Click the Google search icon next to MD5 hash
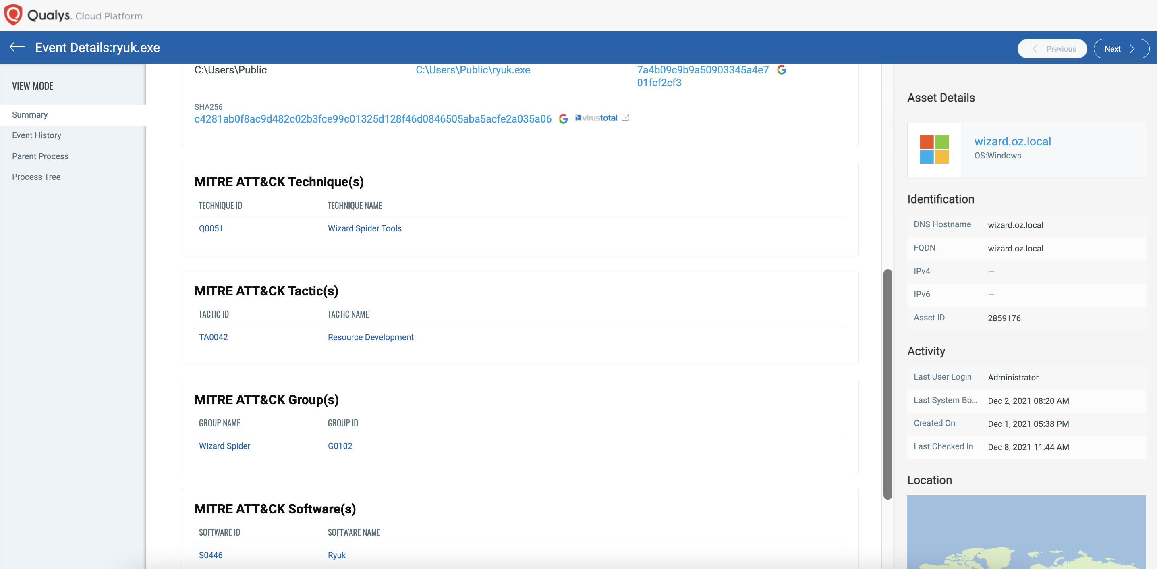 click(x=782, y=70)
